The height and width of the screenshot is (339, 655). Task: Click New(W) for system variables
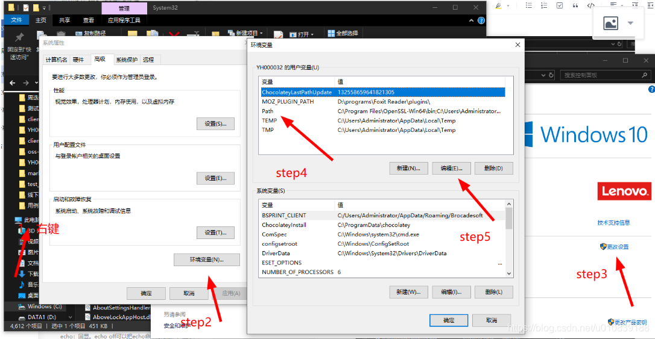point(408,292)
